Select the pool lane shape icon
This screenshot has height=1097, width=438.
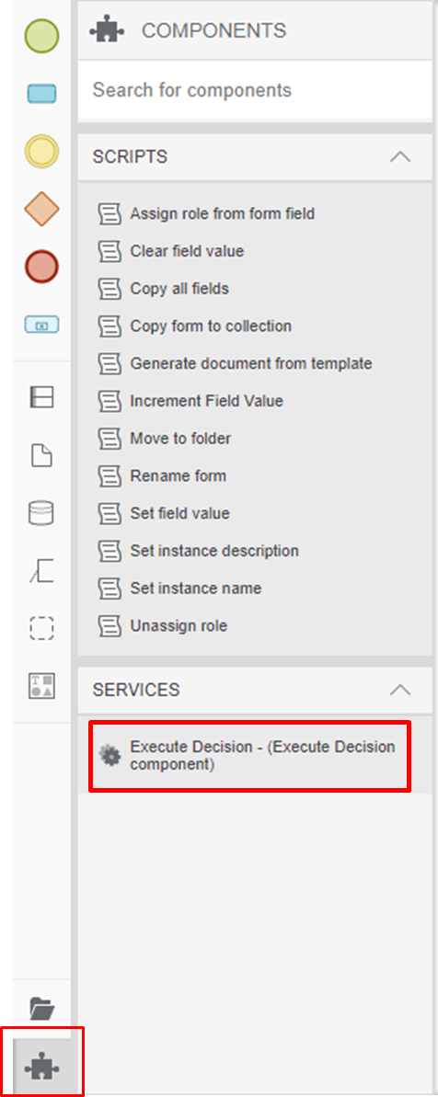(x=42, y=397)
